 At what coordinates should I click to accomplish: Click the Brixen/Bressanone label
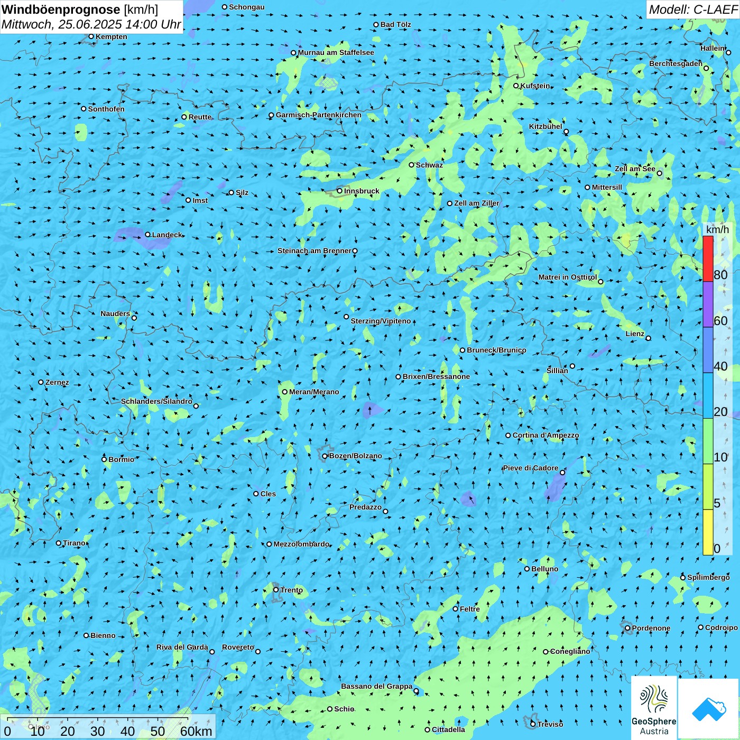pyautogui.click(x=436, y=376)
